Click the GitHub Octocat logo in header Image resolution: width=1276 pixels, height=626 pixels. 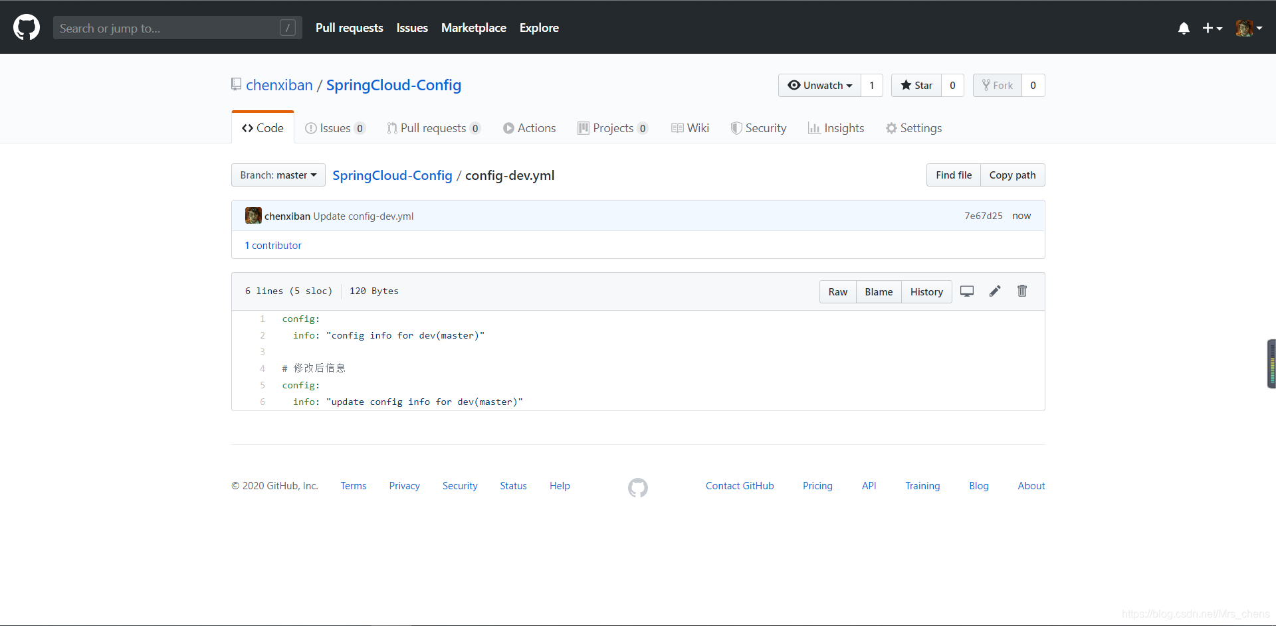(27, 28)
